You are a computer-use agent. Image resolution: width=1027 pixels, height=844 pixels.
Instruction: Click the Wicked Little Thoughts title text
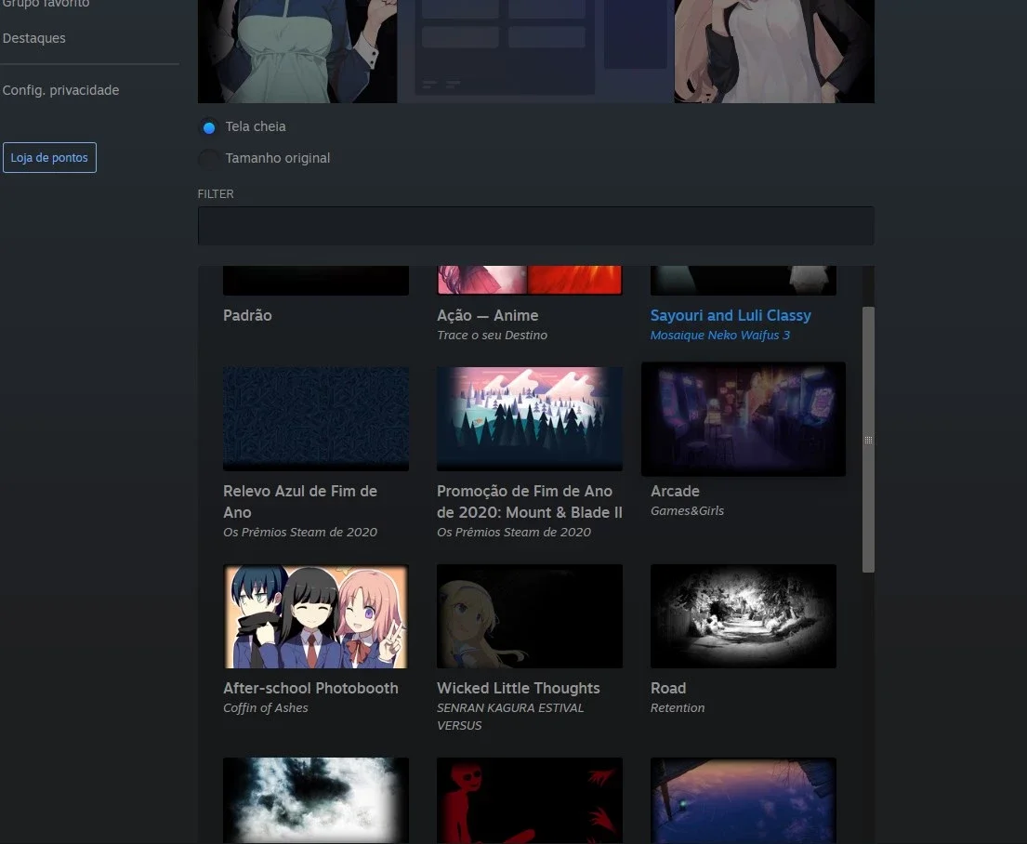tap(519, 688)
